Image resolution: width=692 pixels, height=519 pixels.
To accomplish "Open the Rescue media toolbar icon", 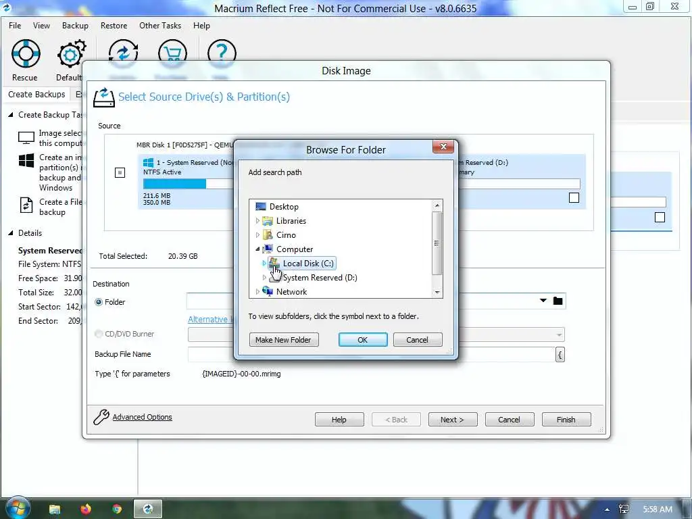I will [26, 54].
